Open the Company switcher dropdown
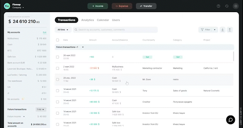This screenshot has height=128, width=243. pyautogui.click(x=18, y=7)
